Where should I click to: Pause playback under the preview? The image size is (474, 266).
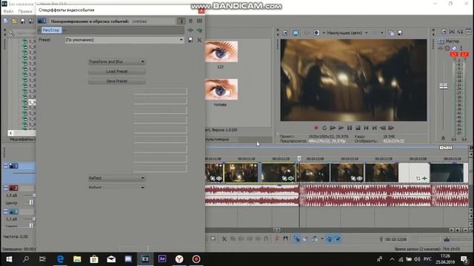350,128
